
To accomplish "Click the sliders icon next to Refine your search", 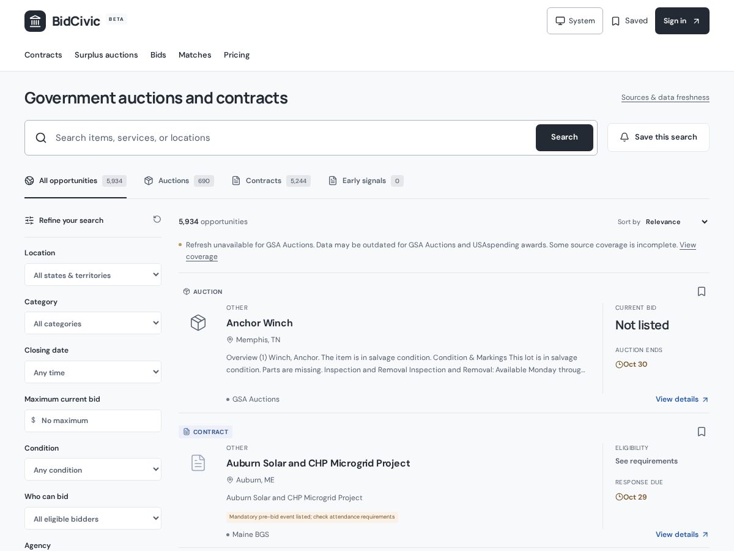I will [x=29, y=220].
